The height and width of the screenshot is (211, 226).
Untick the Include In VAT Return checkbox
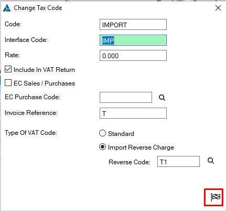coord(8,69)
